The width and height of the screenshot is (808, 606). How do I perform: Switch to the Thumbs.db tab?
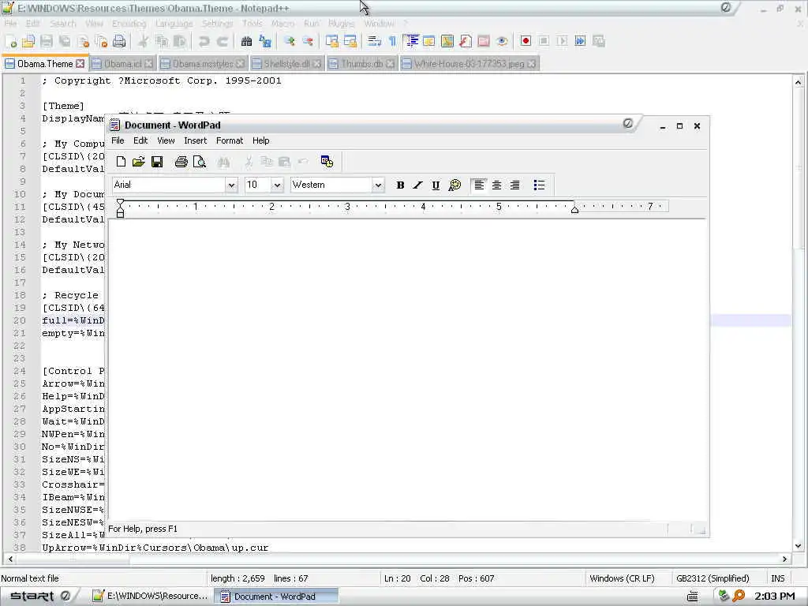click(x=361, y=64)
